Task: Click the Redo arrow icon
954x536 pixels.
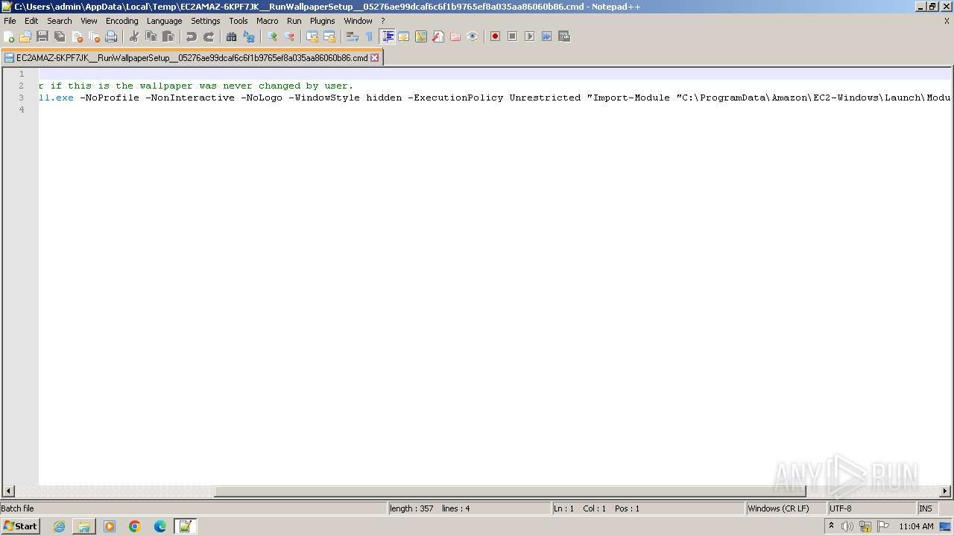Action: point(209,36)
